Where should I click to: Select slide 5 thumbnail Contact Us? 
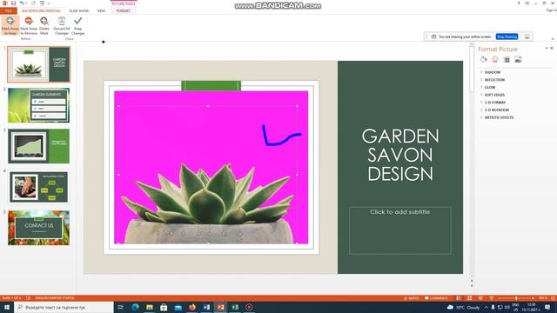tap(38, 228)
